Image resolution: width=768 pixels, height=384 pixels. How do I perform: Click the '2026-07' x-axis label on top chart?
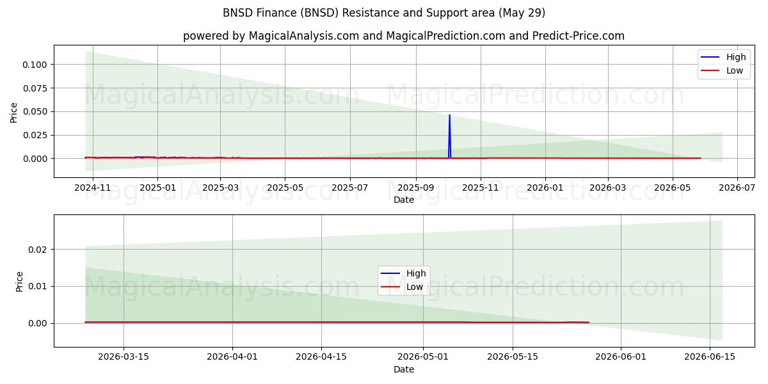click(x=737, y=188)
